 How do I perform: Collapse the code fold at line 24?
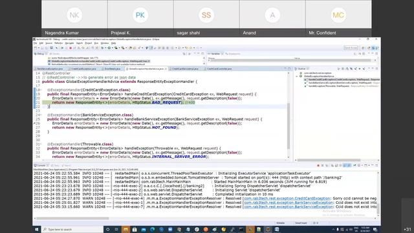click(40, 115)
